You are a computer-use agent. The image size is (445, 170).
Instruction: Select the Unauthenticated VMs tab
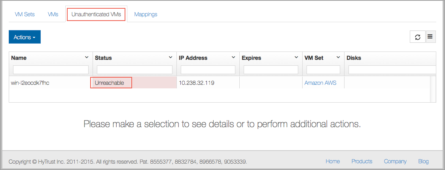pos(96,14)
